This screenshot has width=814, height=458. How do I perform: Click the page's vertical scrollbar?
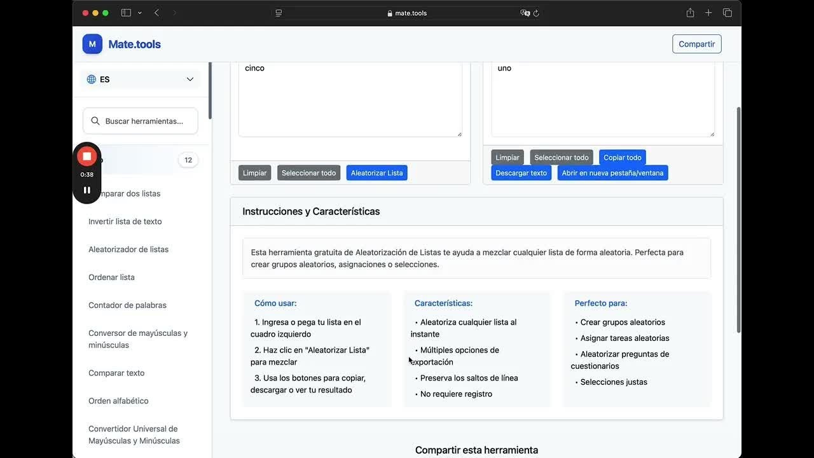coord(738,219)
